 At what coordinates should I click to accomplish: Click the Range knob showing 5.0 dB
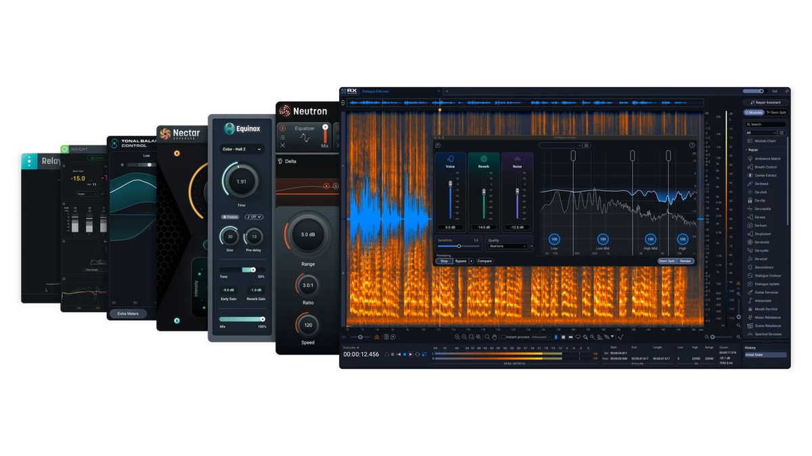308,234
